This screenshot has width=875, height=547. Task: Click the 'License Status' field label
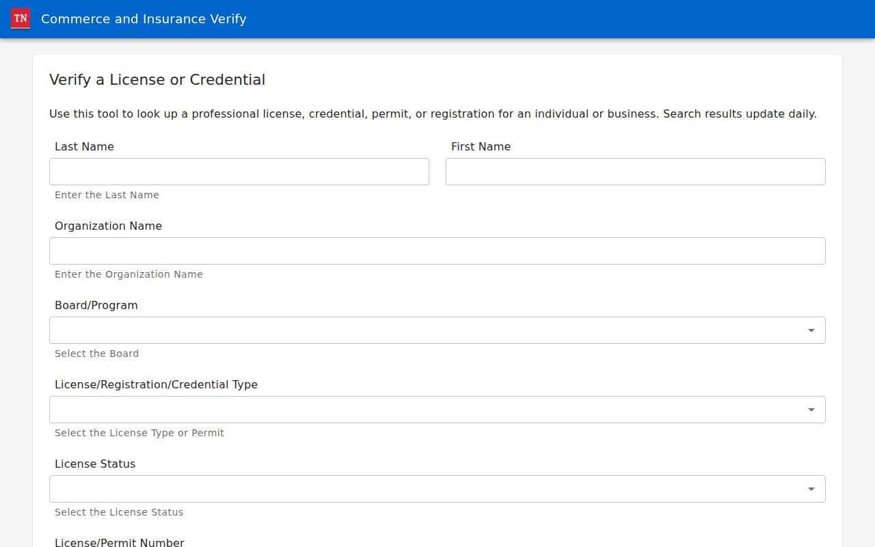tap(95, 464)
